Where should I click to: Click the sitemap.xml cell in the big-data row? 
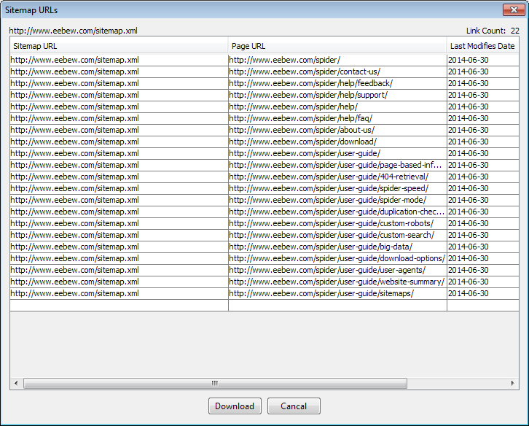(119, 247)
